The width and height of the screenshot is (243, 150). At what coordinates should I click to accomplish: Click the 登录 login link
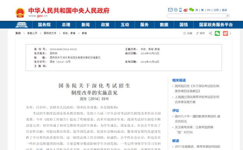[x=224, y=10]
